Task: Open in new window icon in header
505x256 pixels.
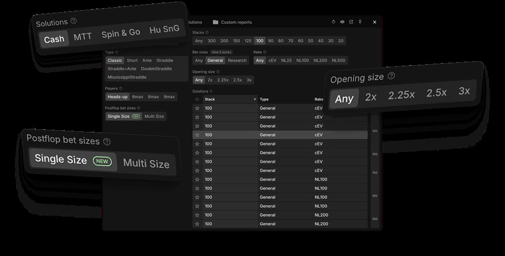Action: pyautogui.click(x=351, y=22)
